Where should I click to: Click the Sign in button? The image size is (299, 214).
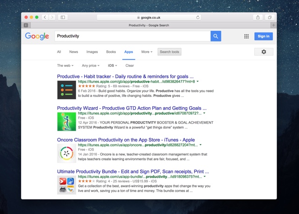(263, 36)
